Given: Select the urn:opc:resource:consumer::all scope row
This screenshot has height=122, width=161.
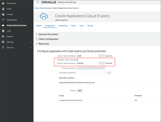Looking at the screenshot, I should tap(109, 100).
